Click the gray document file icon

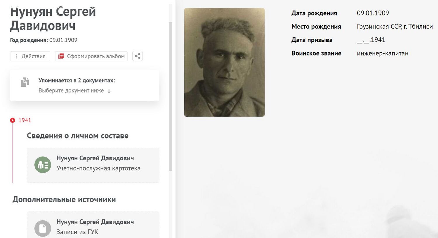(x=43, y=228)
